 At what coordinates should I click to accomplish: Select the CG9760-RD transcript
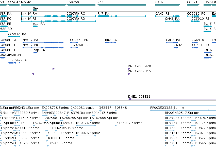click(81, 21)
